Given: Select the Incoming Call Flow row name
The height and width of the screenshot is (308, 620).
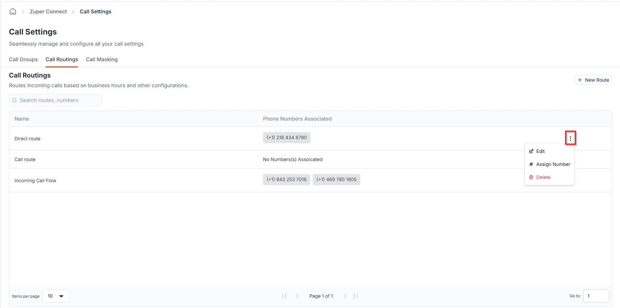Looking at the screenshot, I should pos(35,181).
